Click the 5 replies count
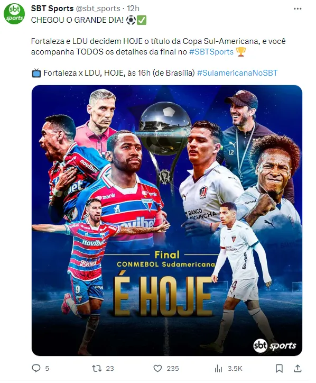316x383 pixels. tap(47, 368)
